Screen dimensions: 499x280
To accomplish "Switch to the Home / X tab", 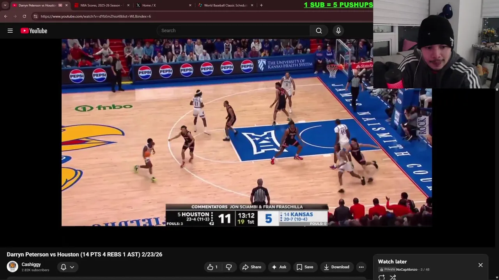I will [x=164, y=5].
